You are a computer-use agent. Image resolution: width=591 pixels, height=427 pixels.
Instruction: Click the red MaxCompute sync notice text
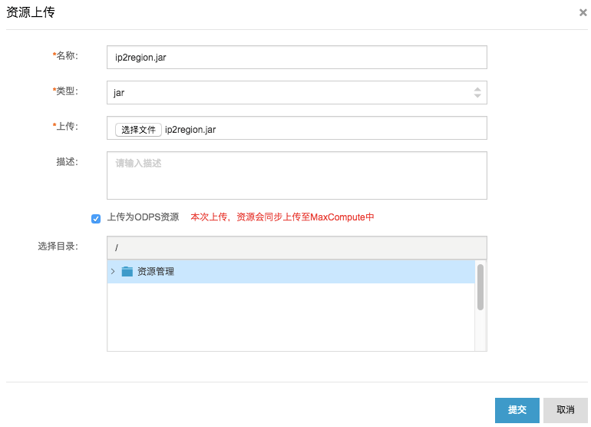[x=282, y=217]
